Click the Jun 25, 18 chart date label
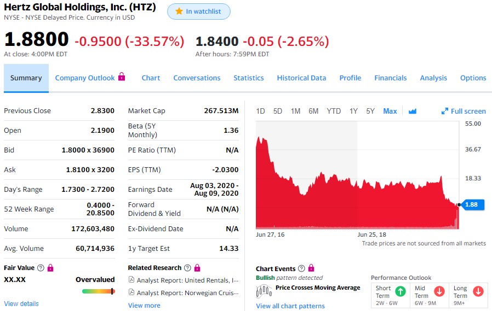 point(371,234)
